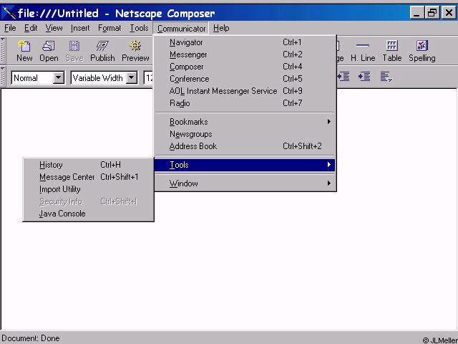This screenshot has width=458, height=344.
Task: Open the Edit menu
Action: 31,28
